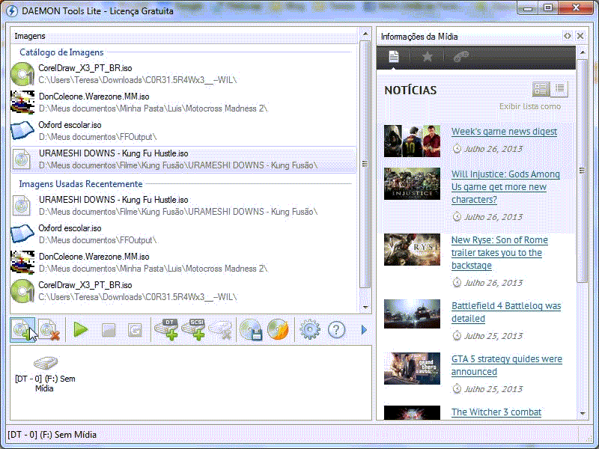
Task: Open GTA 5 strategy guides link
Action: [x=507, y=365]
